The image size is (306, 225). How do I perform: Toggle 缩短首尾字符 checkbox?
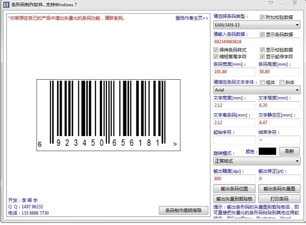pos(215,57)
